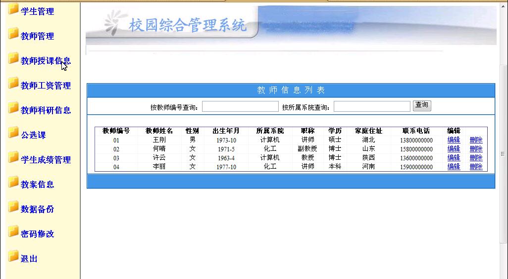Click the 所属系院 column header
Image resolution: width=508 pixels, height=279 pixels.
pos(270,131)
